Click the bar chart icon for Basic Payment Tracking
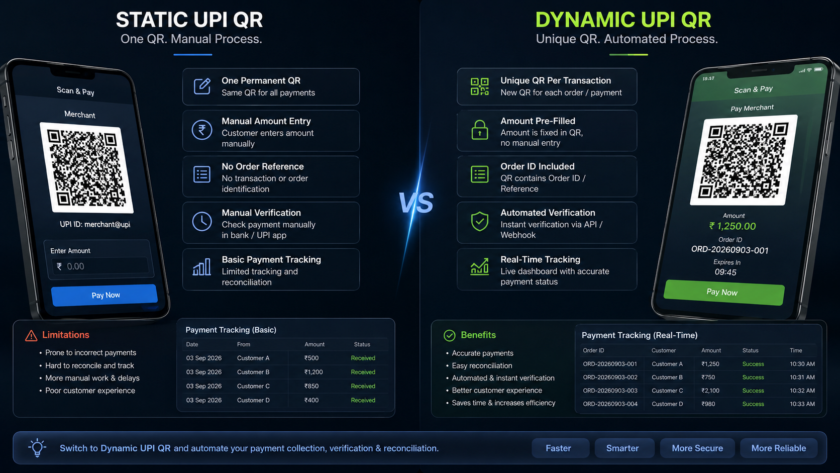The image size is (840, 473). coord(202,267)
